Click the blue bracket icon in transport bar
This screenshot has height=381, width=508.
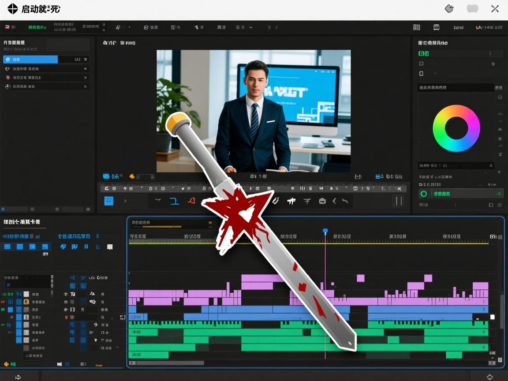coord(174,201)
